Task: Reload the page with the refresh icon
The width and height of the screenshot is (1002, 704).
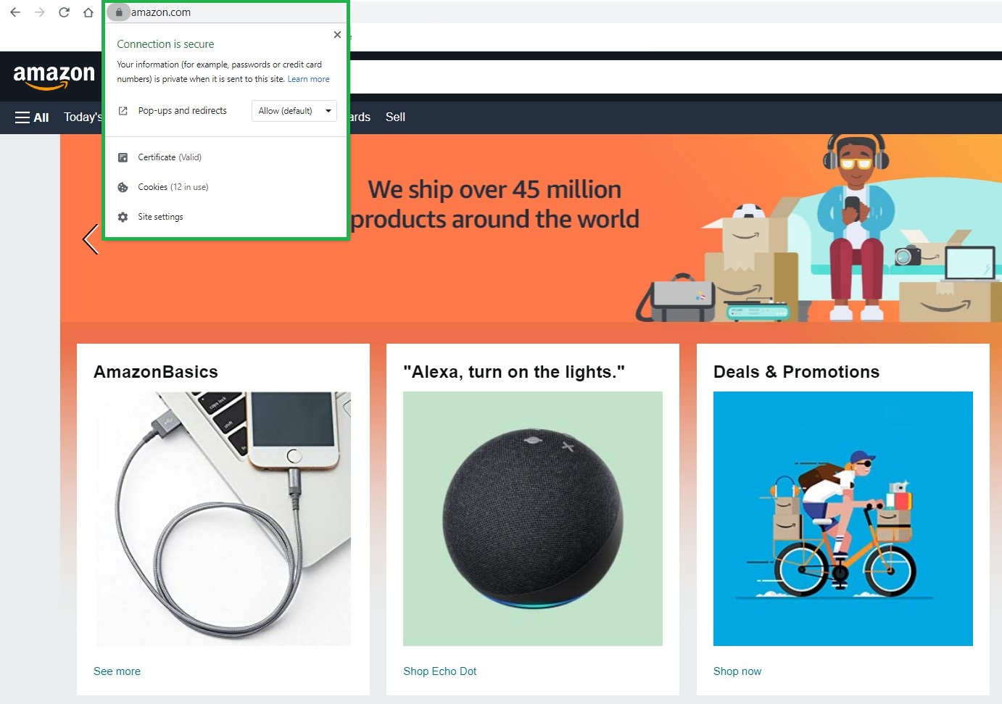Action: (x=64, y=12)
